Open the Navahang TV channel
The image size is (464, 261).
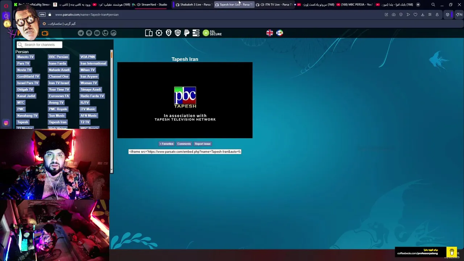click(27, 116)
